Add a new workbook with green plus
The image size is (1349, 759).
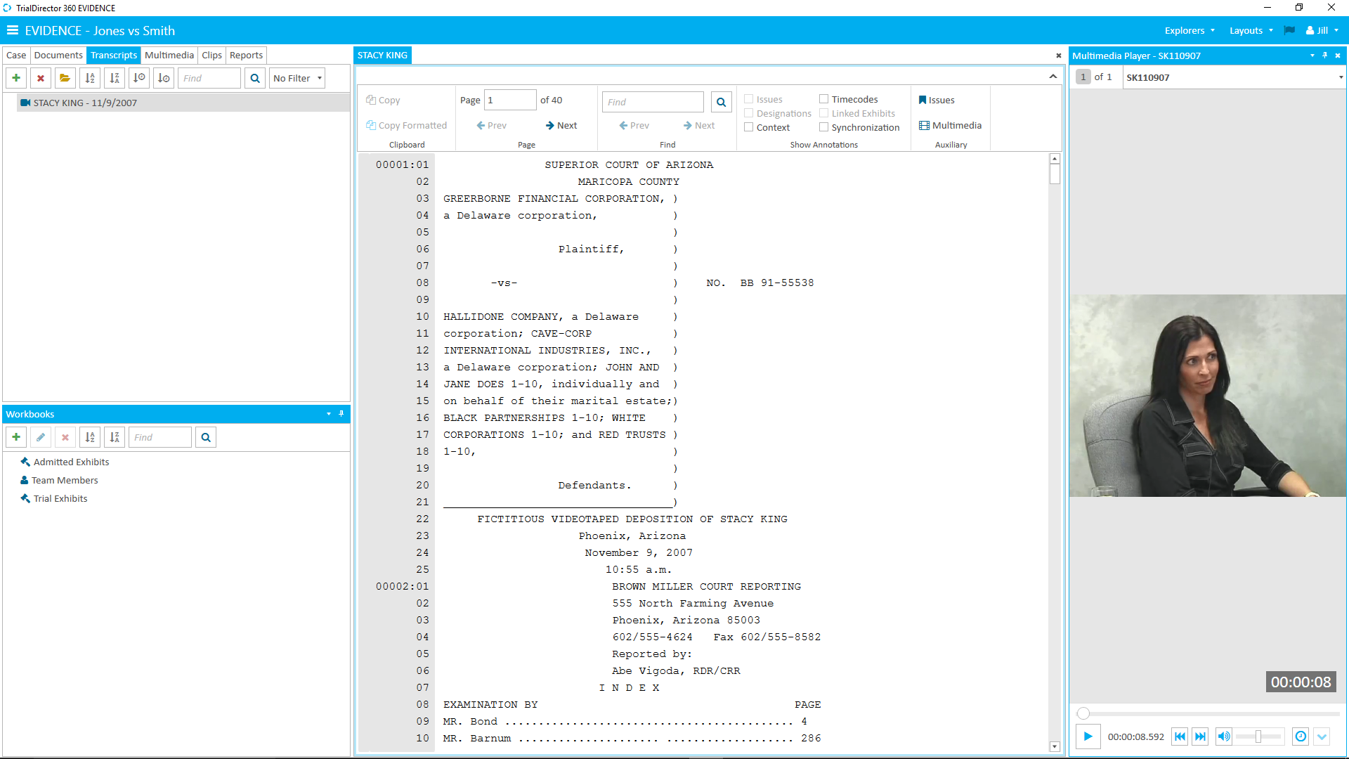coord(16,437)
